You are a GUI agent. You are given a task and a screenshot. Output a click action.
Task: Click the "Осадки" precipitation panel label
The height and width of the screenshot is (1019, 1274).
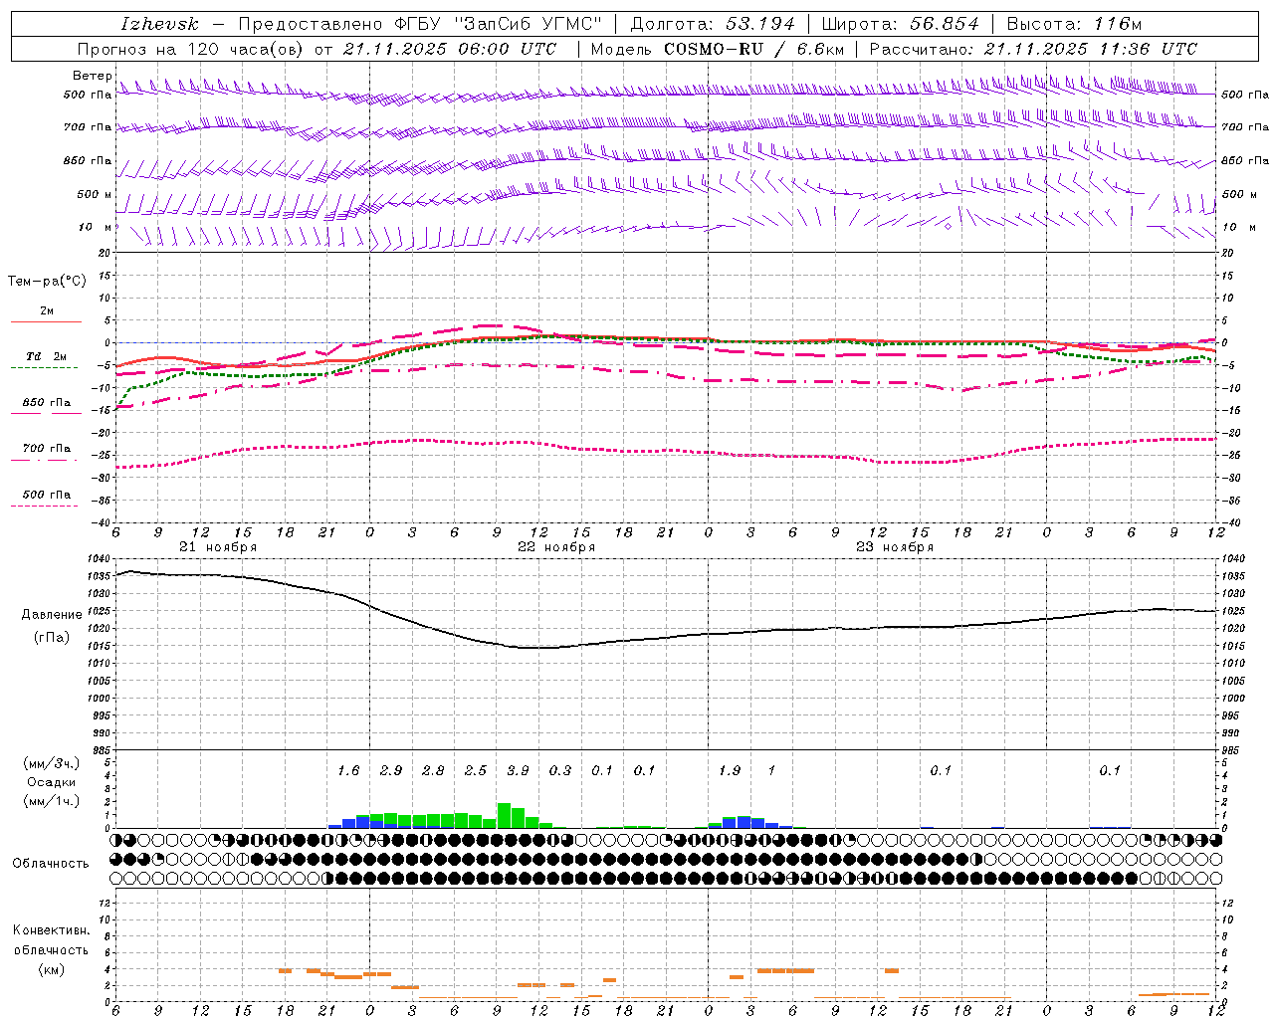click(x=51, y=782)
